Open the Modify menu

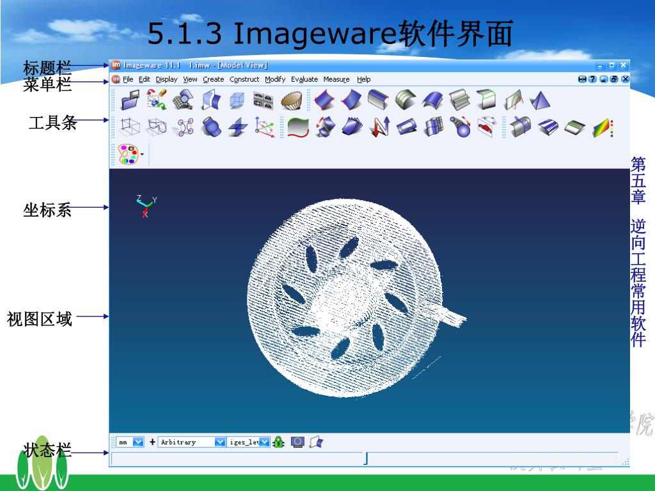(x=275, y=79)
